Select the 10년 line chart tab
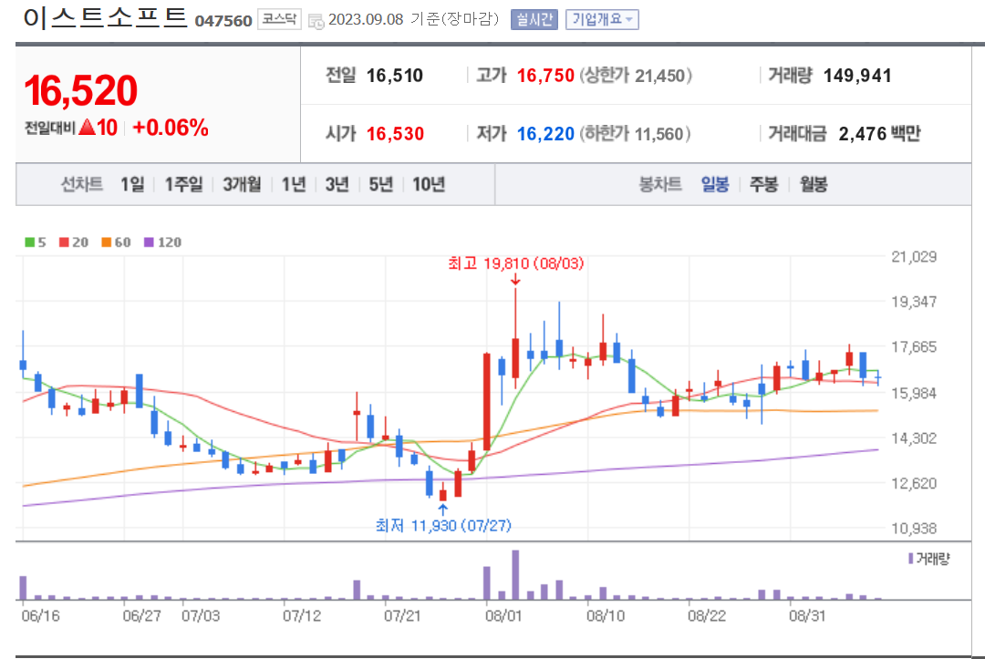The image size is (985, 659). point(429,184)
